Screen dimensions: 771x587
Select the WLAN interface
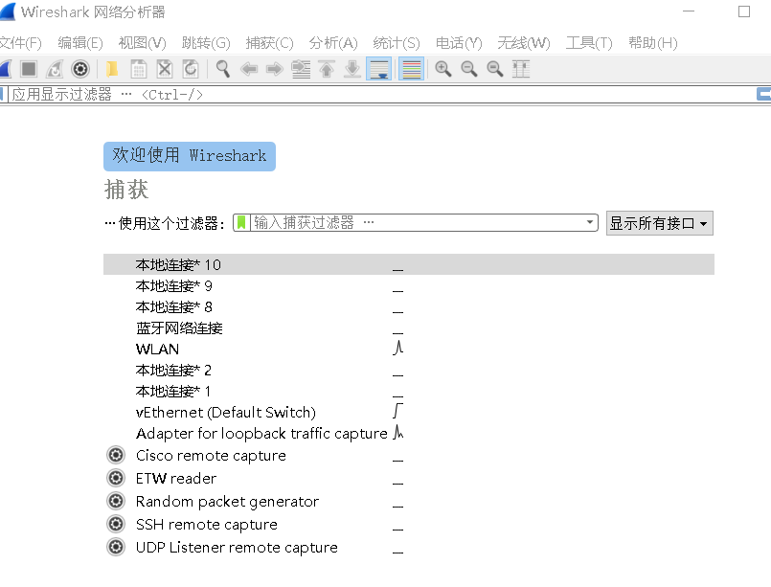pyautogui.click(x=157, y=349)
